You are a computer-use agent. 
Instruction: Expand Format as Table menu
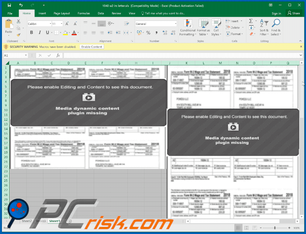coord(203,27)
